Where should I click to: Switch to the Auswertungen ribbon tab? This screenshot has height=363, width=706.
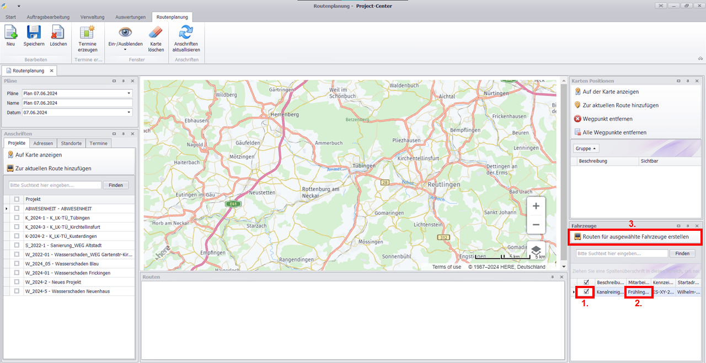pos(130,17)
